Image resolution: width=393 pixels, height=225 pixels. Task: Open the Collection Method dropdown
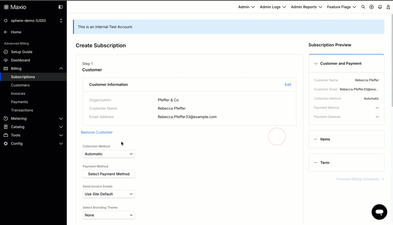(x=109, y=154)
